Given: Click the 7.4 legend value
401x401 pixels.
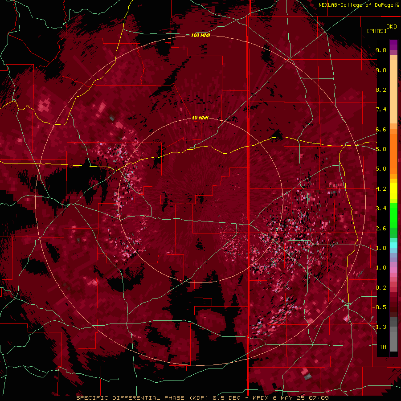Looking at the screenshot, I should tap(381, 110).
